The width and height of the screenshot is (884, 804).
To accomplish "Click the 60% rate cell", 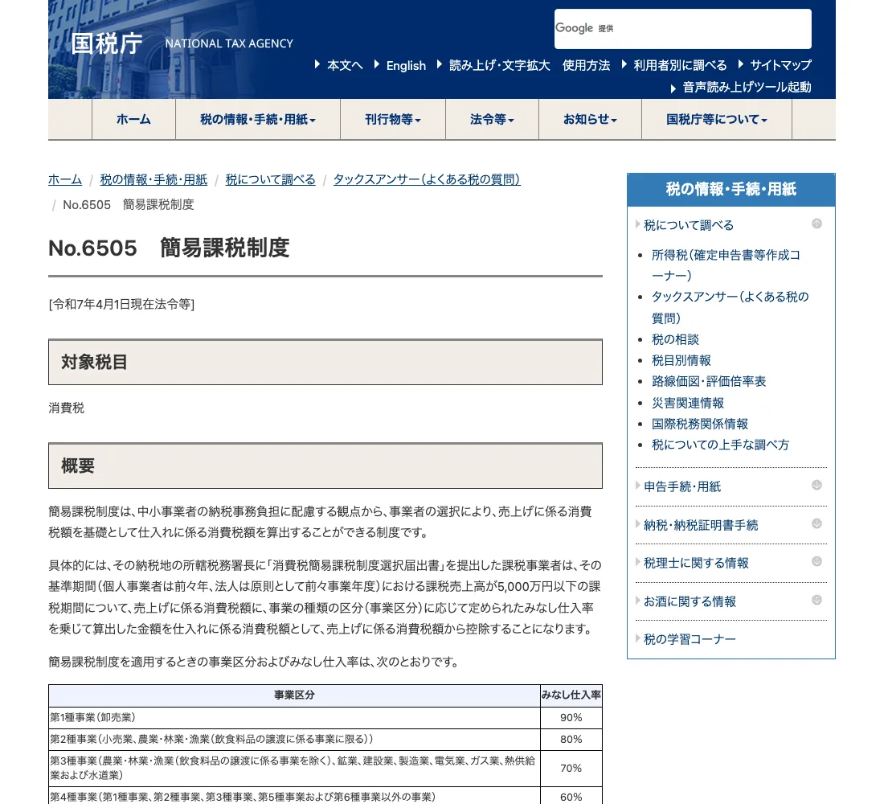I will point(571,796).
